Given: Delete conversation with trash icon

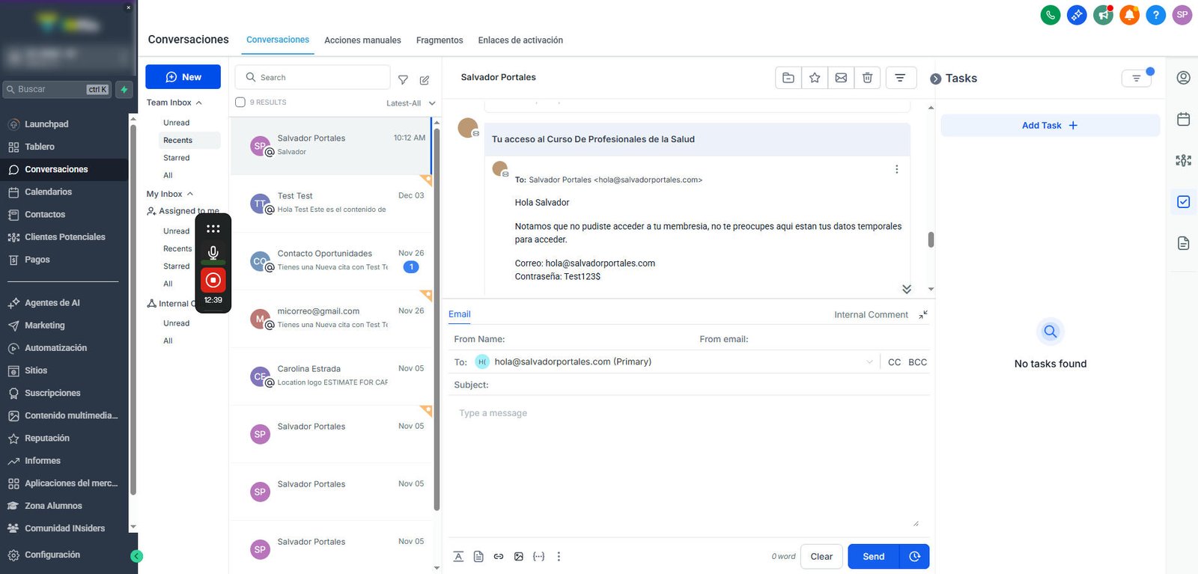Looking at the screenshot, I should 867,78.
